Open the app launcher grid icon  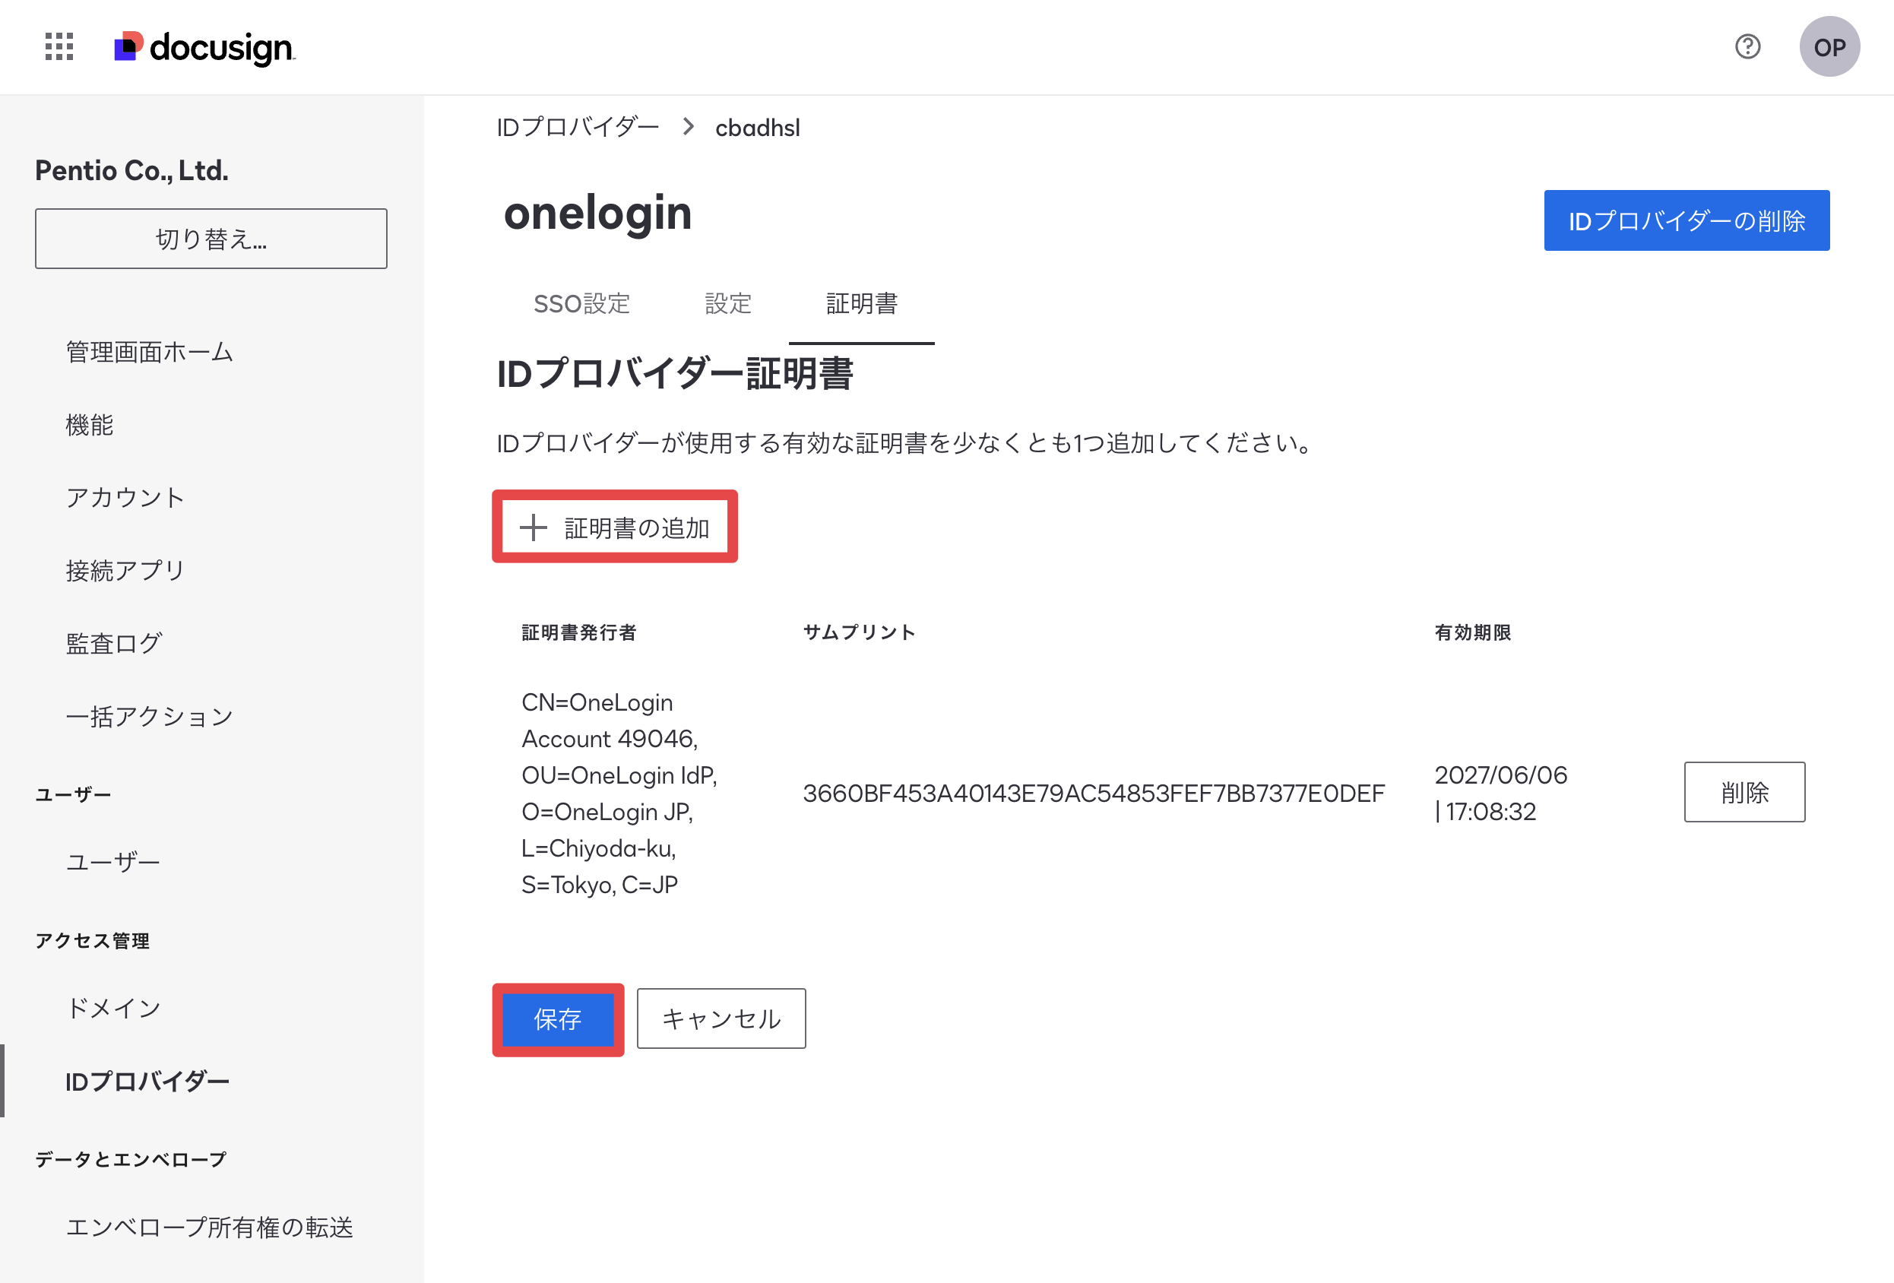[59, 47]
